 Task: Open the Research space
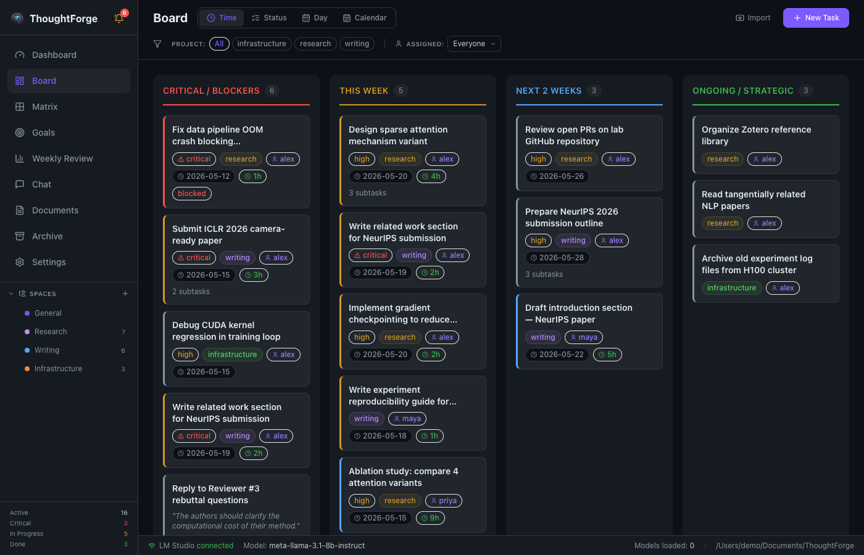tap(69, 332)
